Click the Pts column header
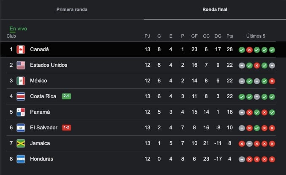Image resolution: width=286 pixels, height=175 pixels. (230, 36)
